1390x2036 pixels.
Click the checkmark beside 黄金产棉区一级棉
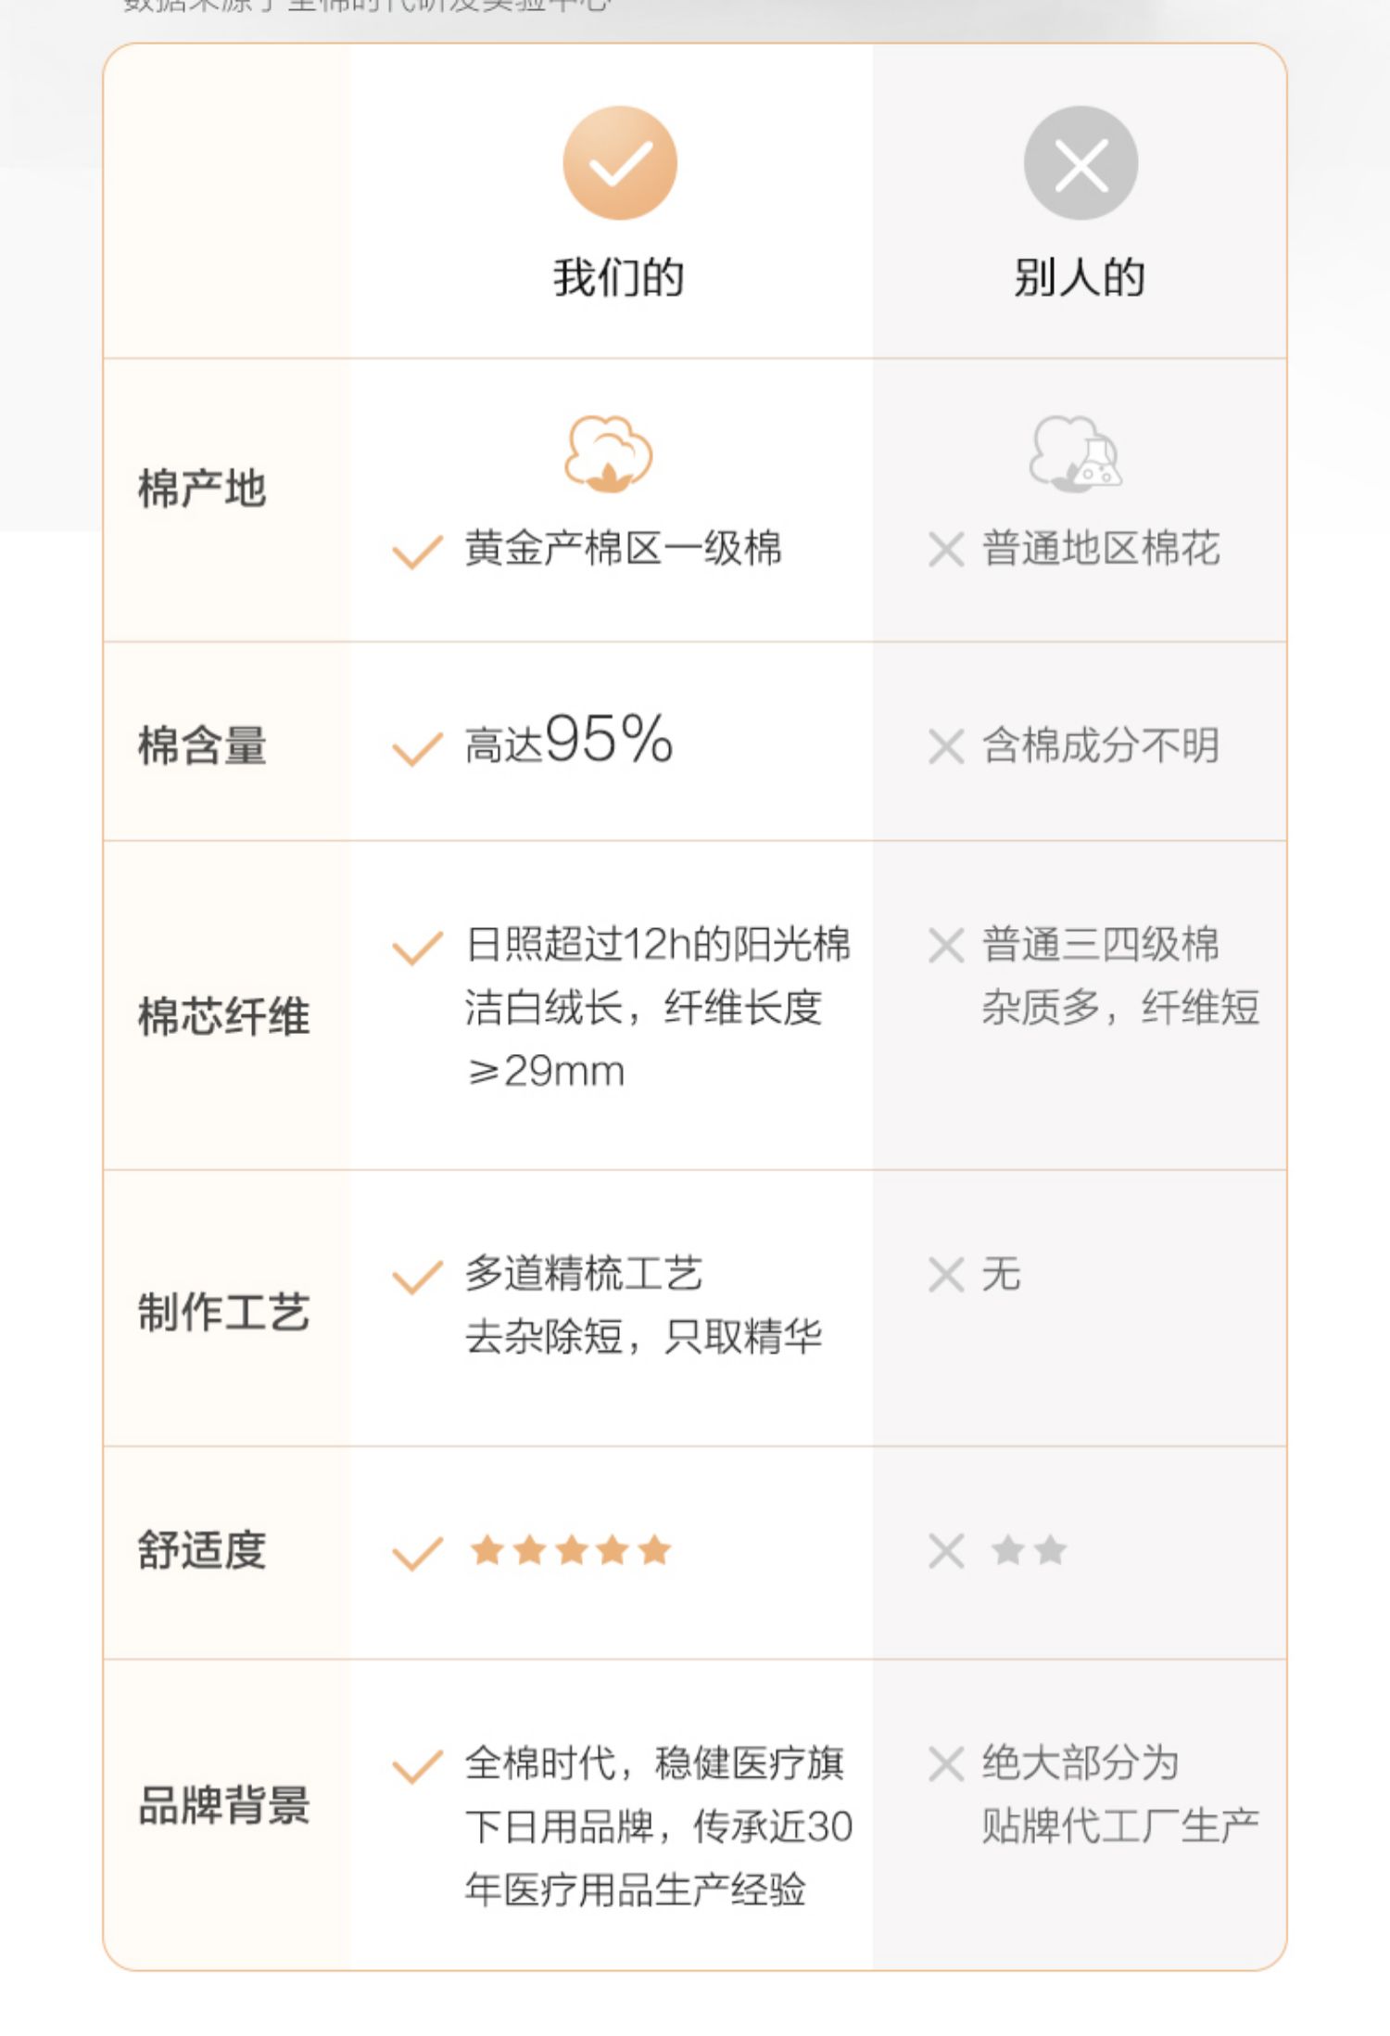point(417,552)
